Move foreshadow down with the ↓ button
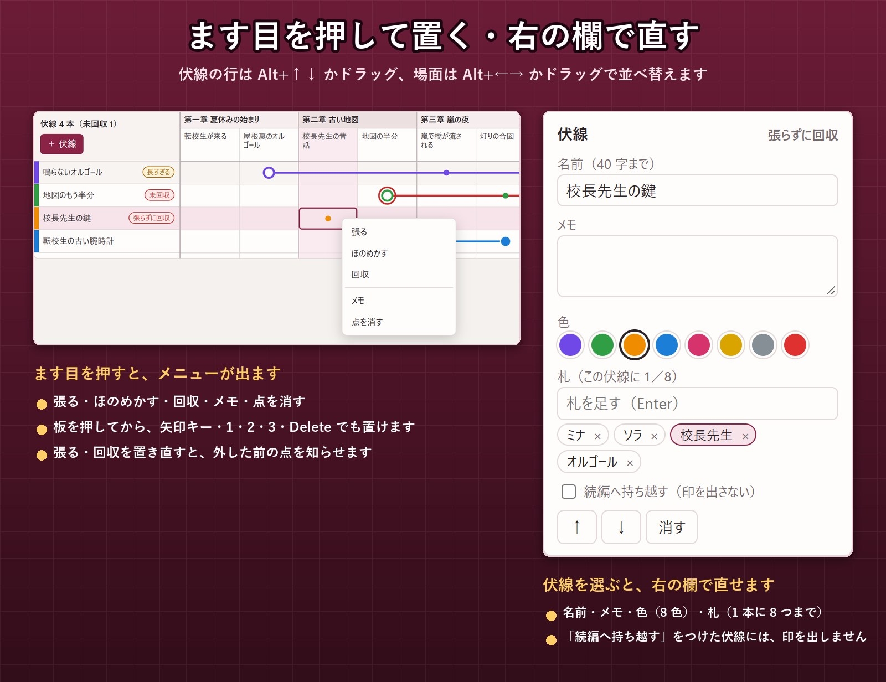This screenshot has height=682, width=886. click(621, 527)
